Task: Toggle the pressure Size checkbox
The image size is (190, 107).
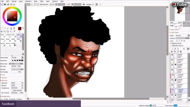Action: pos(4,99)
